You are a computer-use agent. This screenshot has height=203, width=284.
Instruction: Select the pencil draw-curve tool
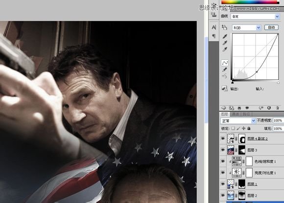pos(225,70)
